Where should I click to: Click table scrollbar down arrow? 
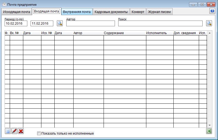pos(210,125)
